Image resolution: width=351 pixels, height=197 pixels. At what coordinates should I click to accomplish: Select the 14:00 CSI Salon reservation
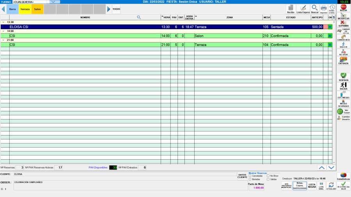coord(167,36)
